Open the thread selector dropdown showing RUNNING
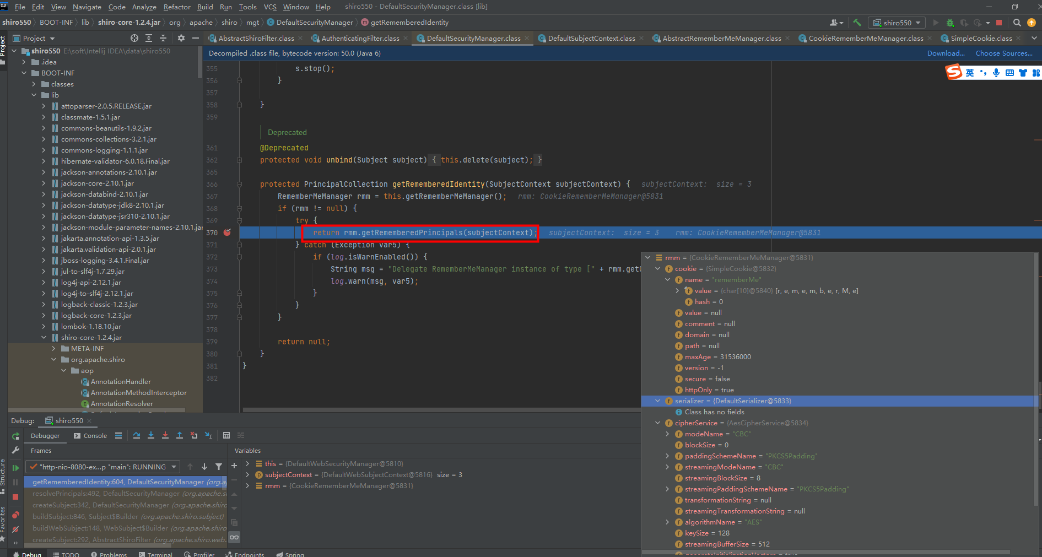 103,467
